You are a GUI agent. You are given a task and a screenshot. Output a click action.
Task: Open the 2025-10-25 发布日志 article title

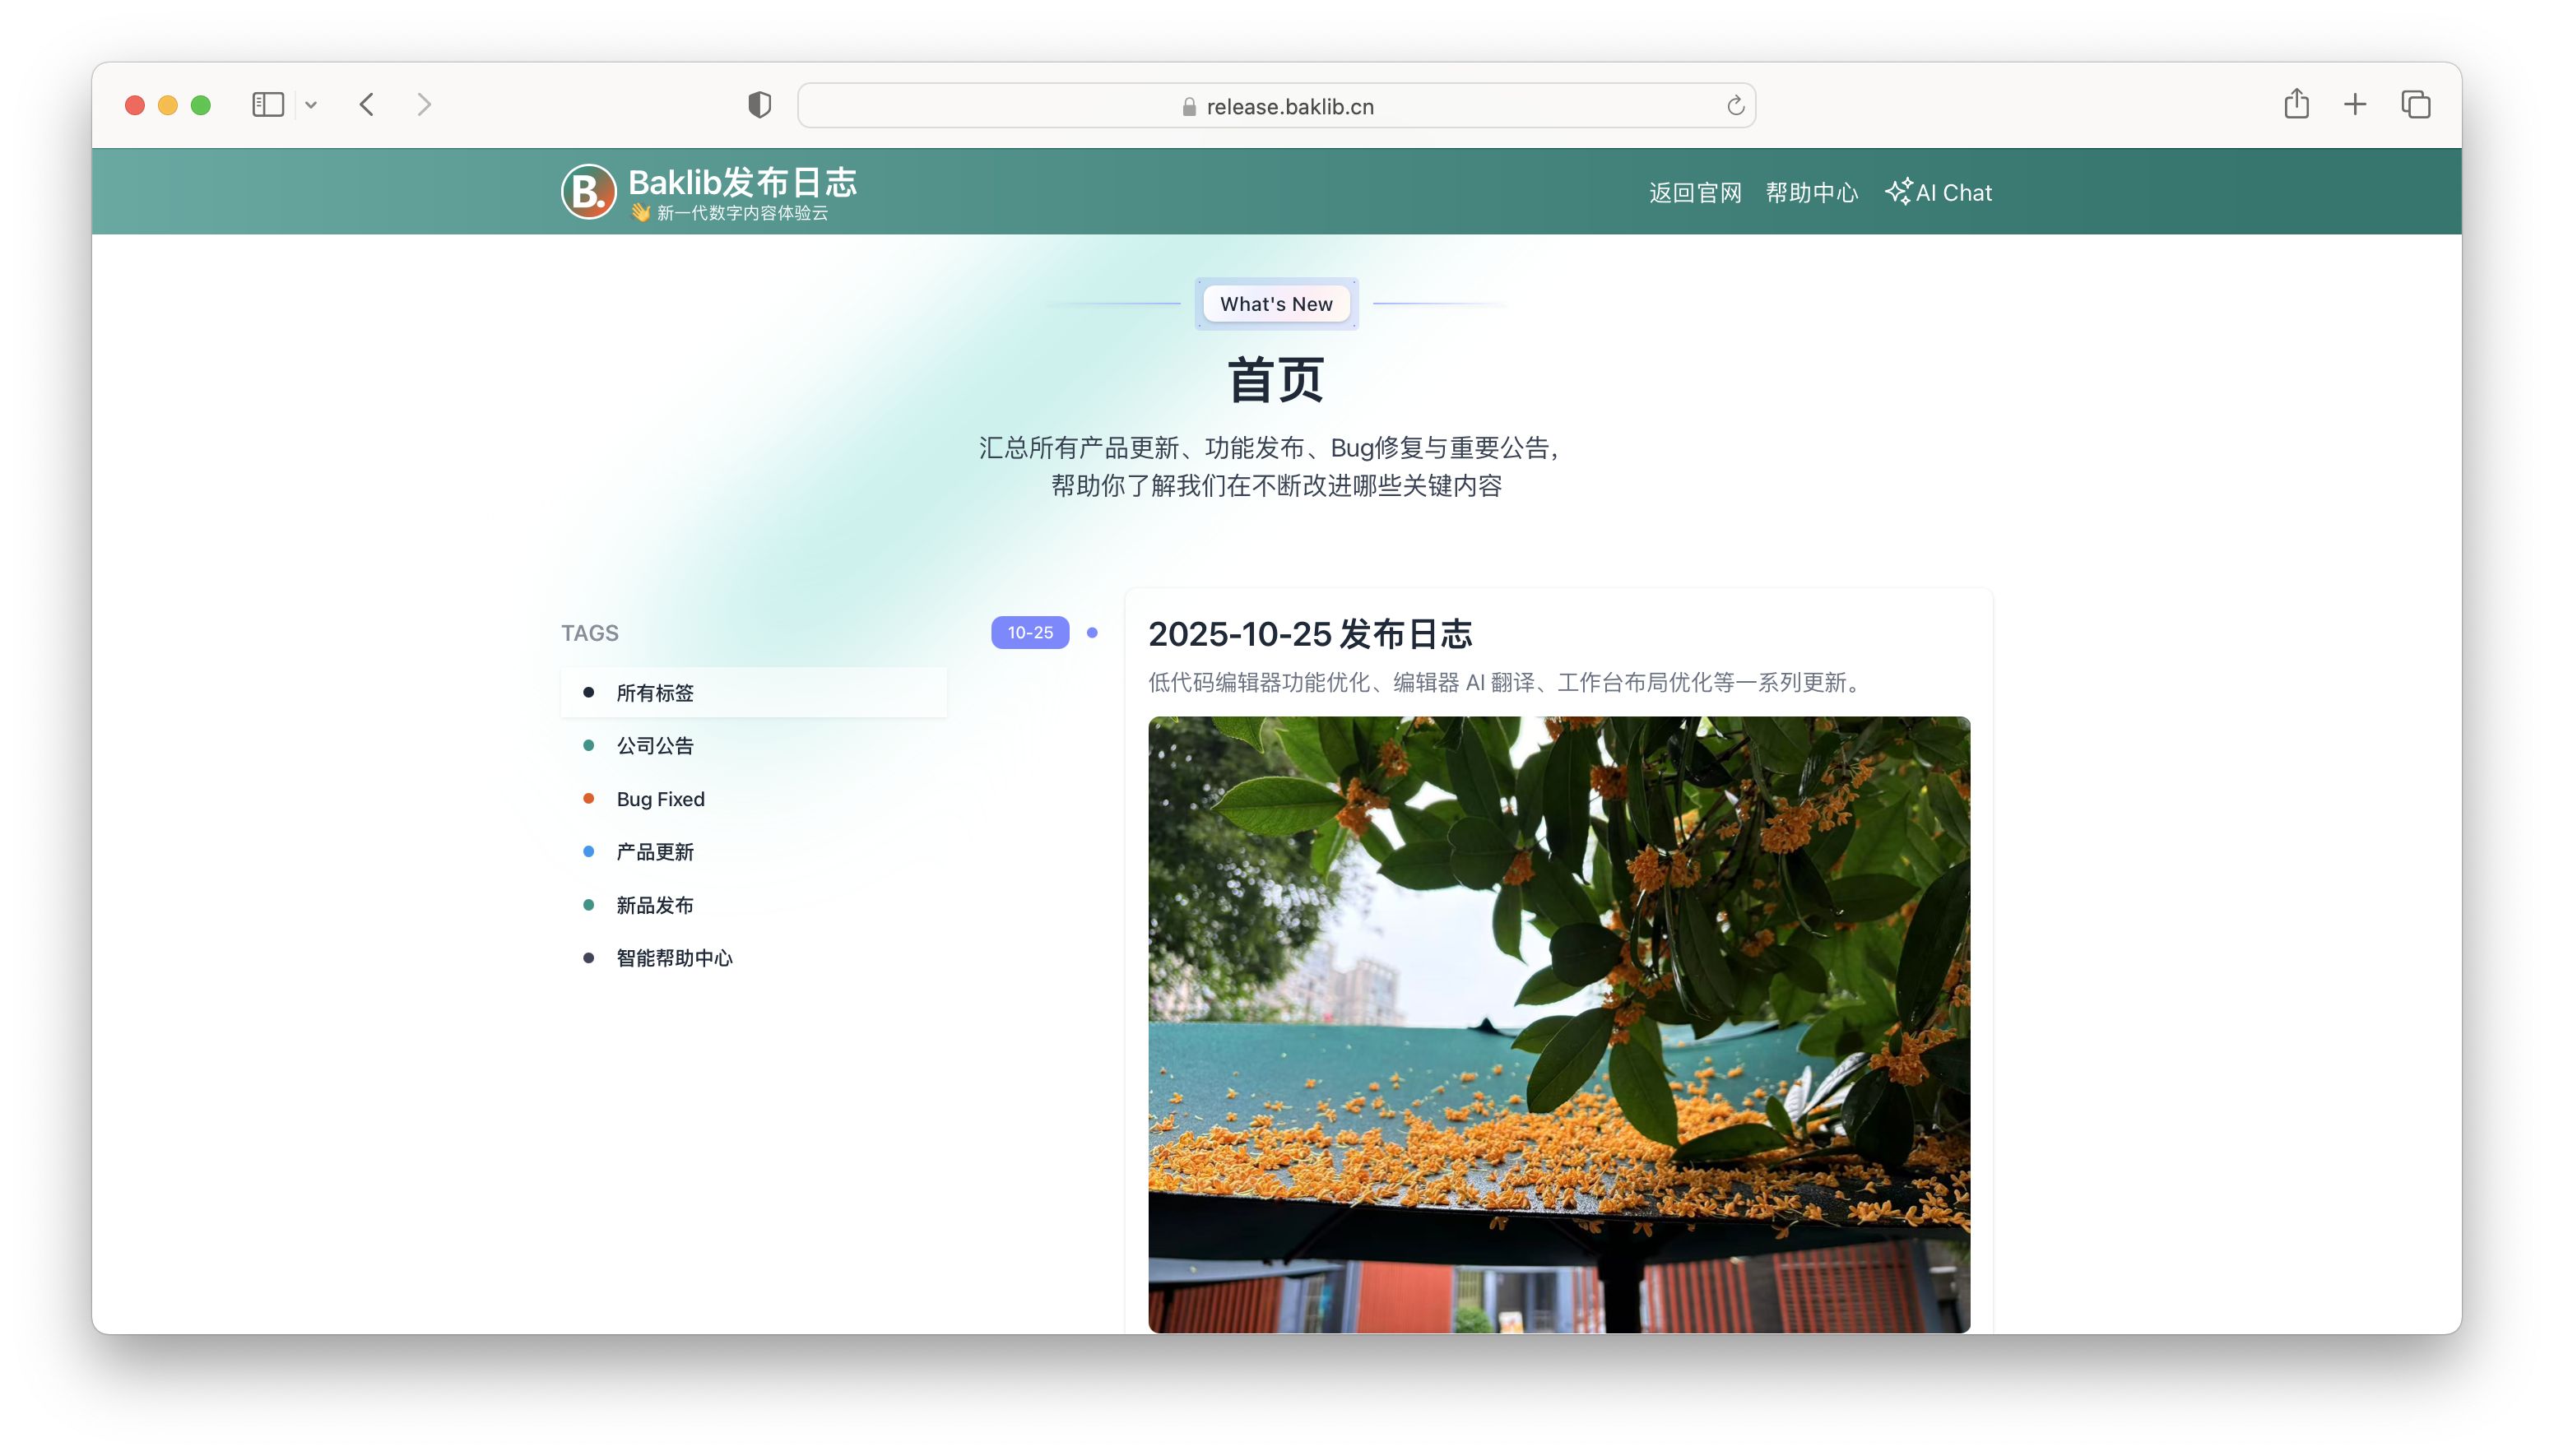[x=1309, y=633]
